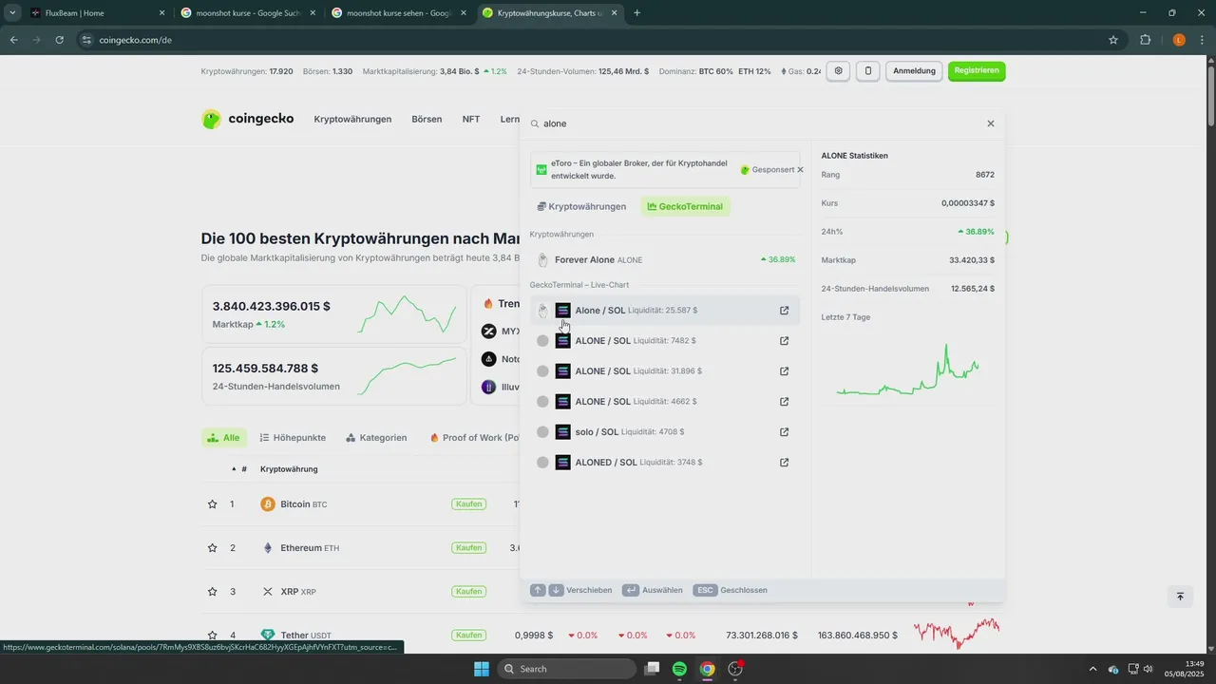Select Forever Alone ALONE search result

pyautogui.click(x=665, y=259)
